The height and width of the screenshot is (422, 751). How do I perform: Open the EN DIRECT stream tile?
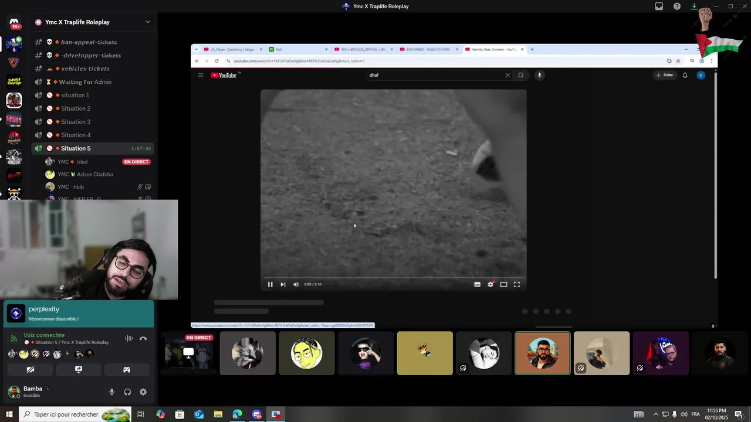click(188, 353)
